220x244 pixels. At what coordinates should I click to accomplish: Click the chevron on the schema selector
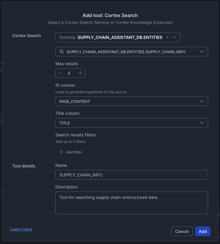coord(174,37)
